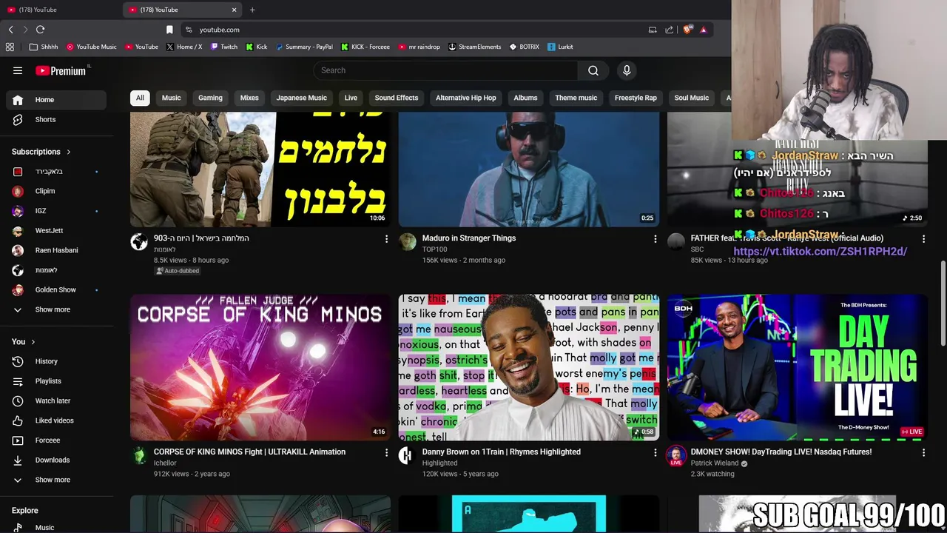Open History in the sidebar
947x533 pixels.
pyautogui.click(x=58, y=361)
